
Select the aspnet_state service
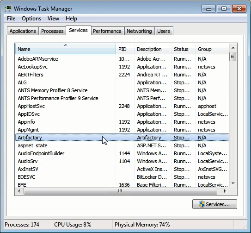pos(122,145)
